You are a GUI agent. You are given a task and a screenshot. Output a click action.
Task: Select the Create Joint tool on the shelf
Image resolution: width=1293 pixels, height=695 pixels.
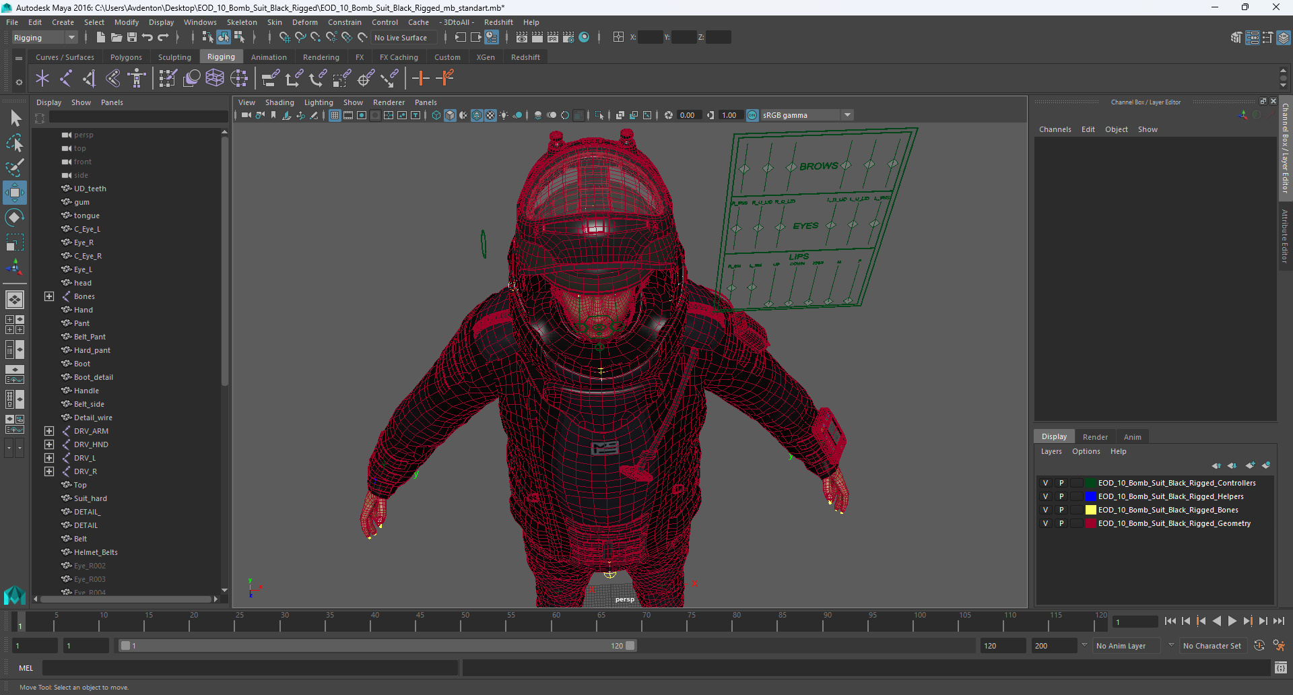coord(66,79)
